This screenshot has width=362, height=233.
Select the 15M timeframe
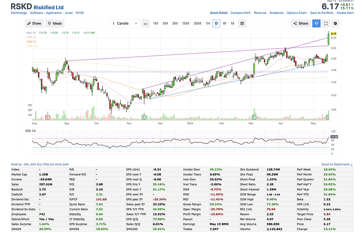coord(186,24)
